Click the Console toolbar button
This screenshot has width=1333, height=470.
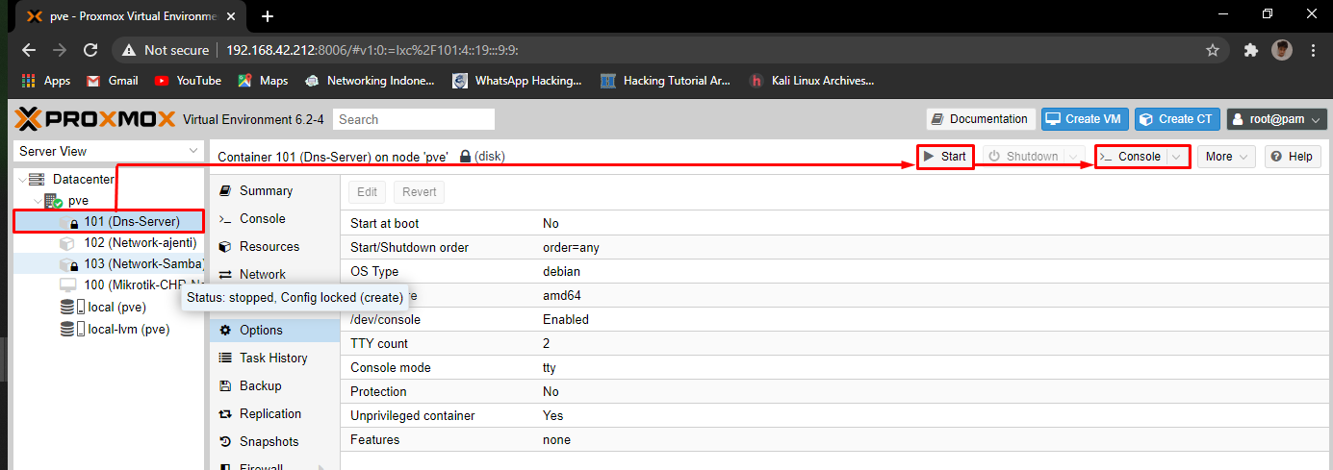click(x=1131, y=157)
